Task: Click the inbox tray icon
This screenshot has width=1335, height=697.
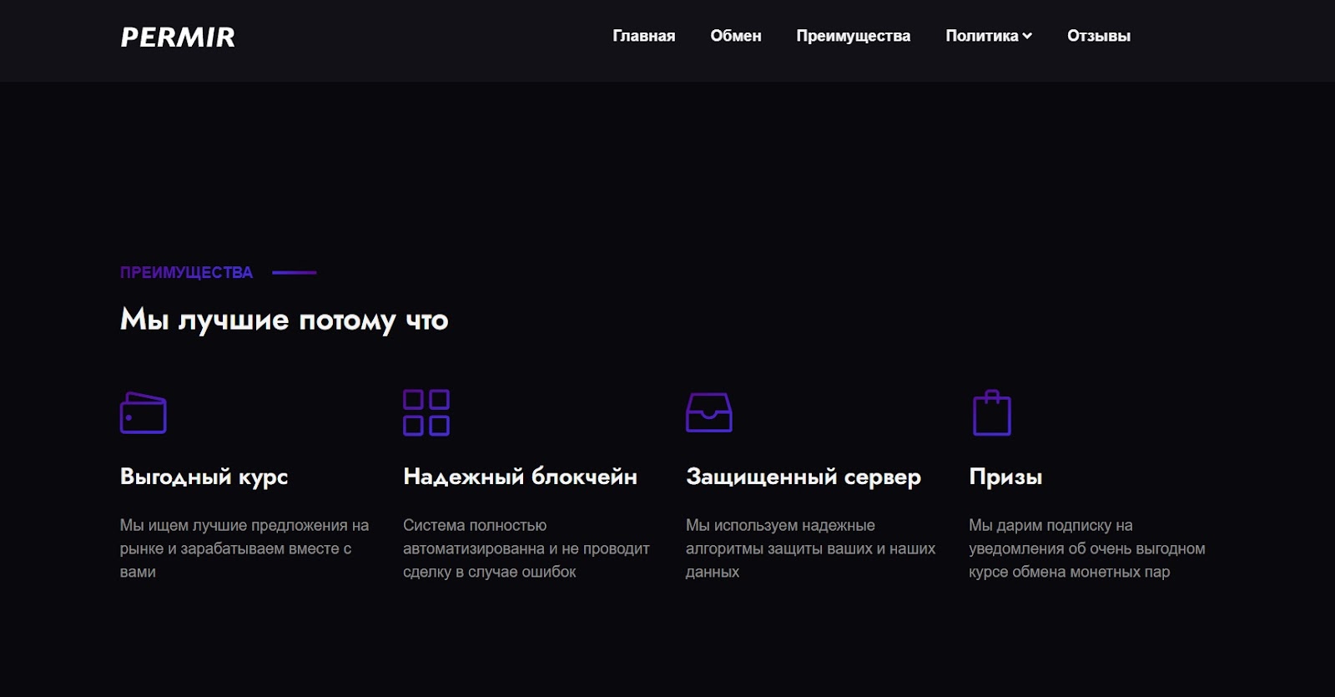Action: tap(708, 412)
